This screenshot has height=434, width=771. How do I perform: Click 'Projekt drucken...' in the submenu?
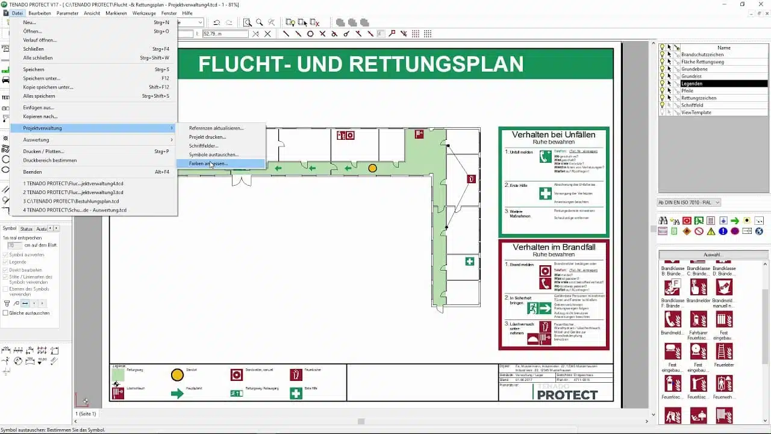(208, 137)
